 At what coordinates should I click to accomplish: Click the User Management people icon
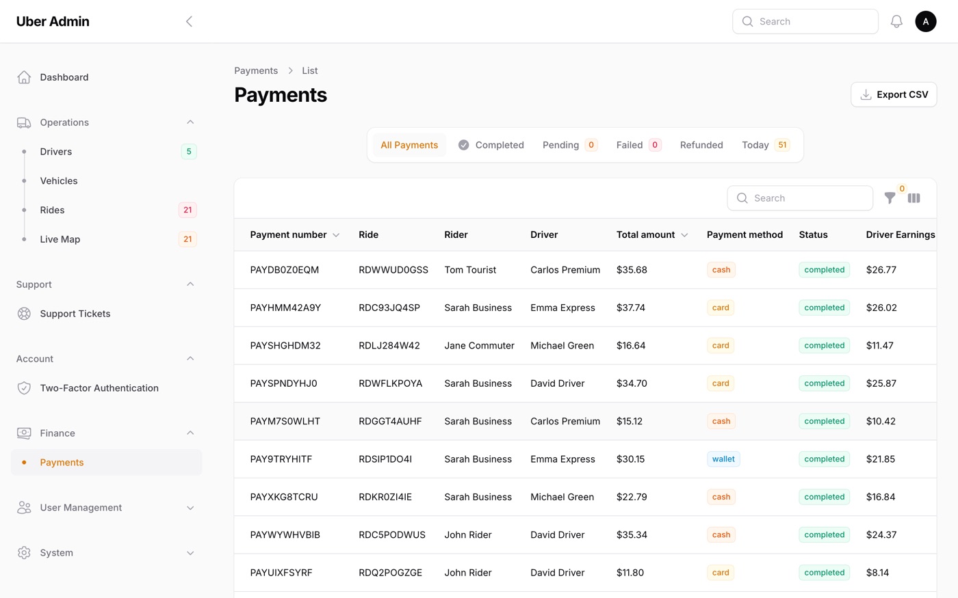(24, 508)
